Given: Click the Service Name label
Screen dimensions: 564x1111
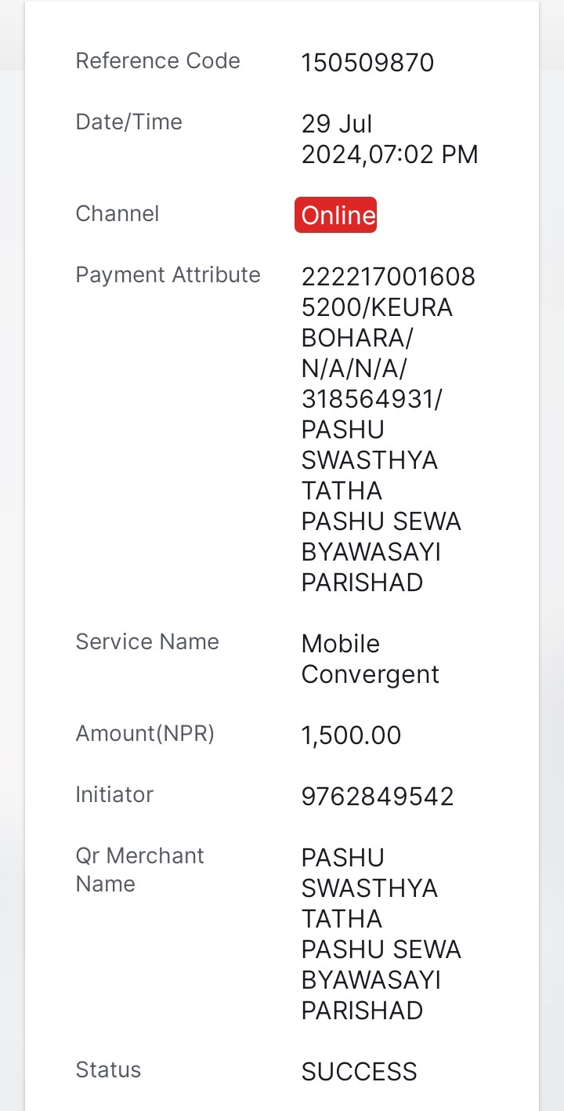Looking at the screenshot, I should coord(147,641).
